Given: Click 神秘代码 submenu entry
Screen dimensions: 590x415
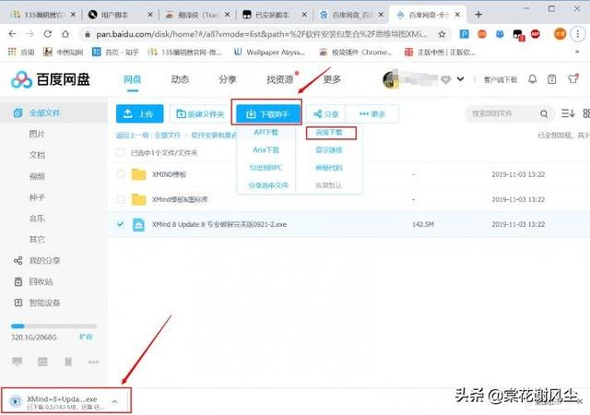Looking at the screenshot, I should click(329, 168).
